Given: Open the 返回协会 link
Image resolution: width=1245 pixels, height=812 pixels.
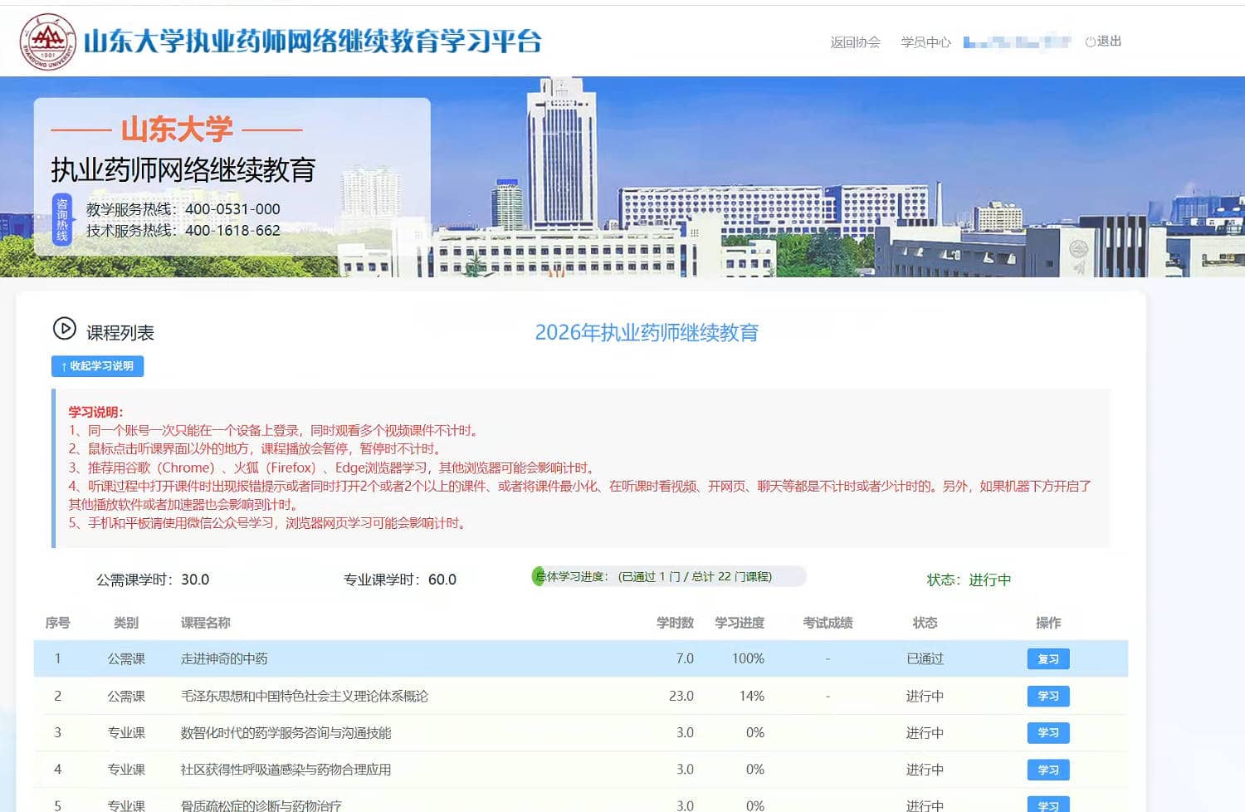Looking at the screenshot, I should 855,42.
